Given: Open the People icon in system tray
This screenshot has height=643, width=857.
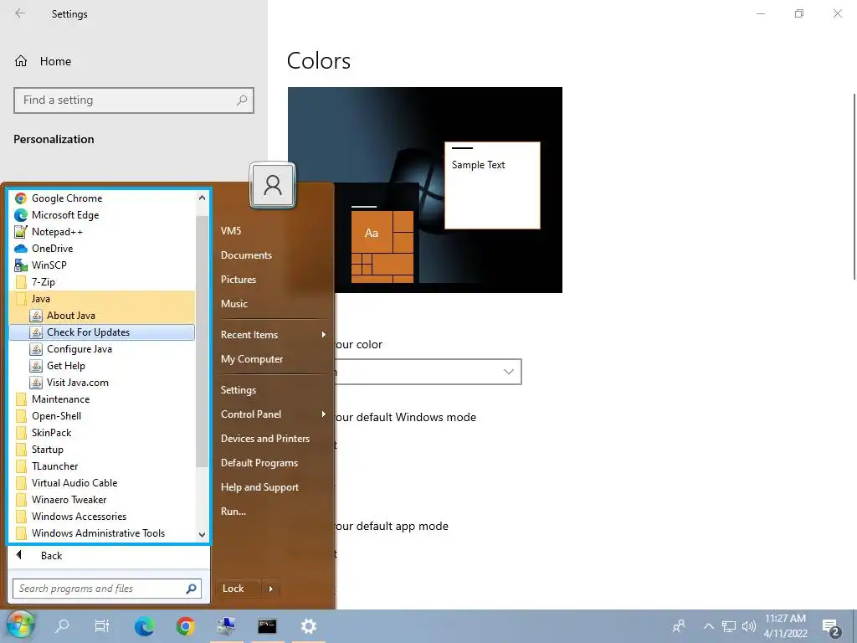Looking at the screenshot, I should 679,626.
